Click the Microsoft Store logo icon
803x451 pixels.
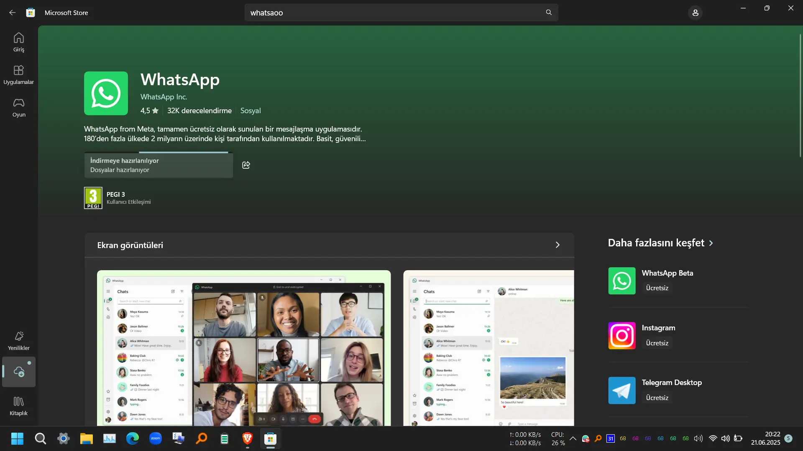tap(31, 13)
